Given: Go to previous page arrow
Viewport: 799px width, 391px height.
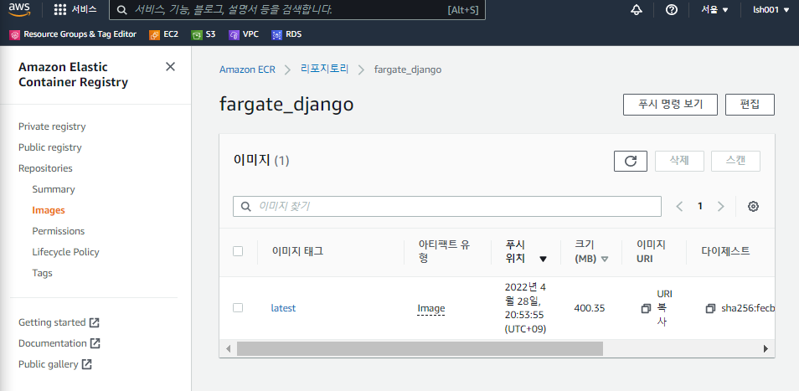Looking at the screenshot, I should tap(678, 206).
